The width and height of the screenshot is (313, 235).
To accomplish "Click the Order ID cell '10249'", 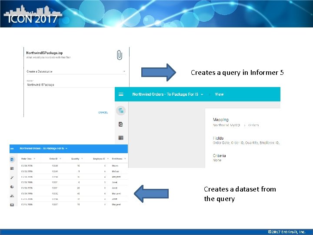I will 55,171.
